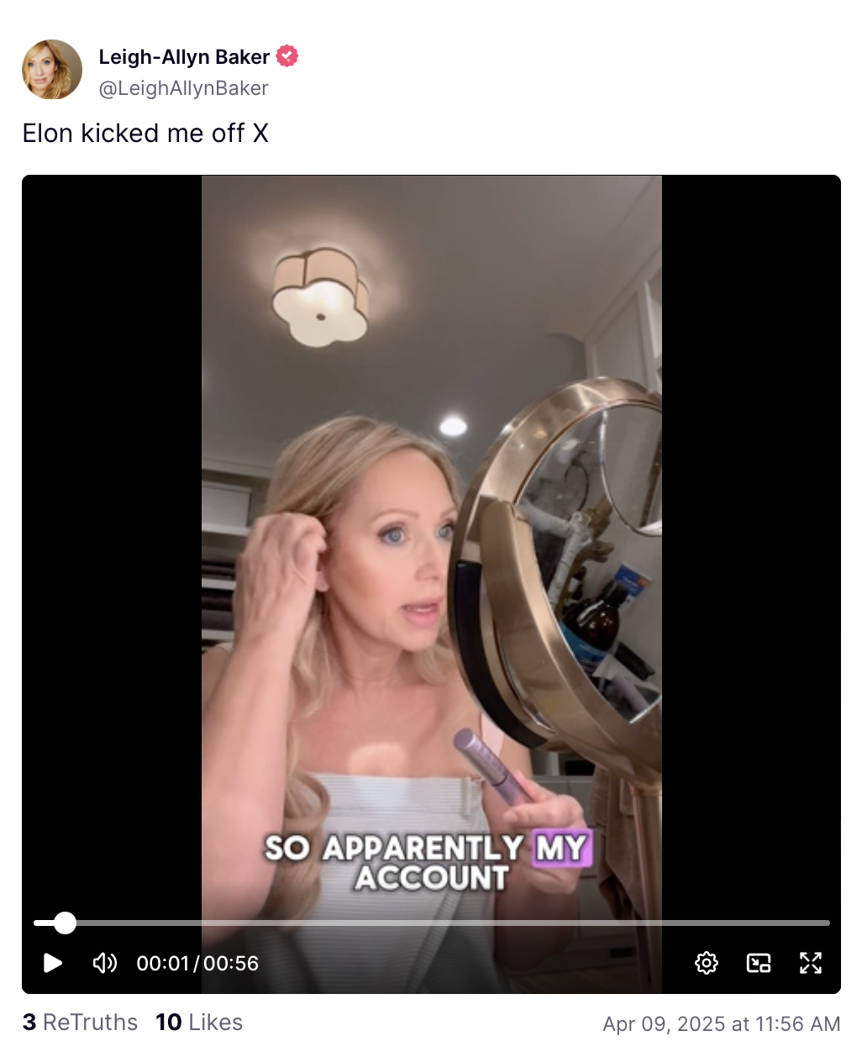Click the 'SO APPARENTLY MY ACCOUNT' caption
862x1057 pixels.
pyautogui.click(x=428, y=862)
